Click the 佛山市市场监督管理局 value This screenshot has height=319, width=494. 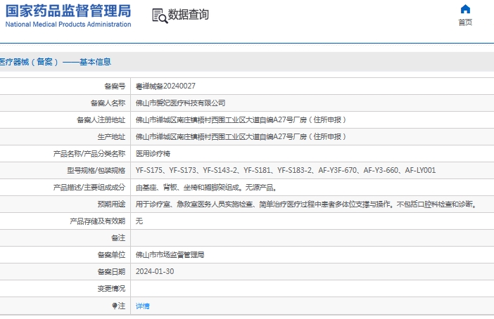[170, 255]
